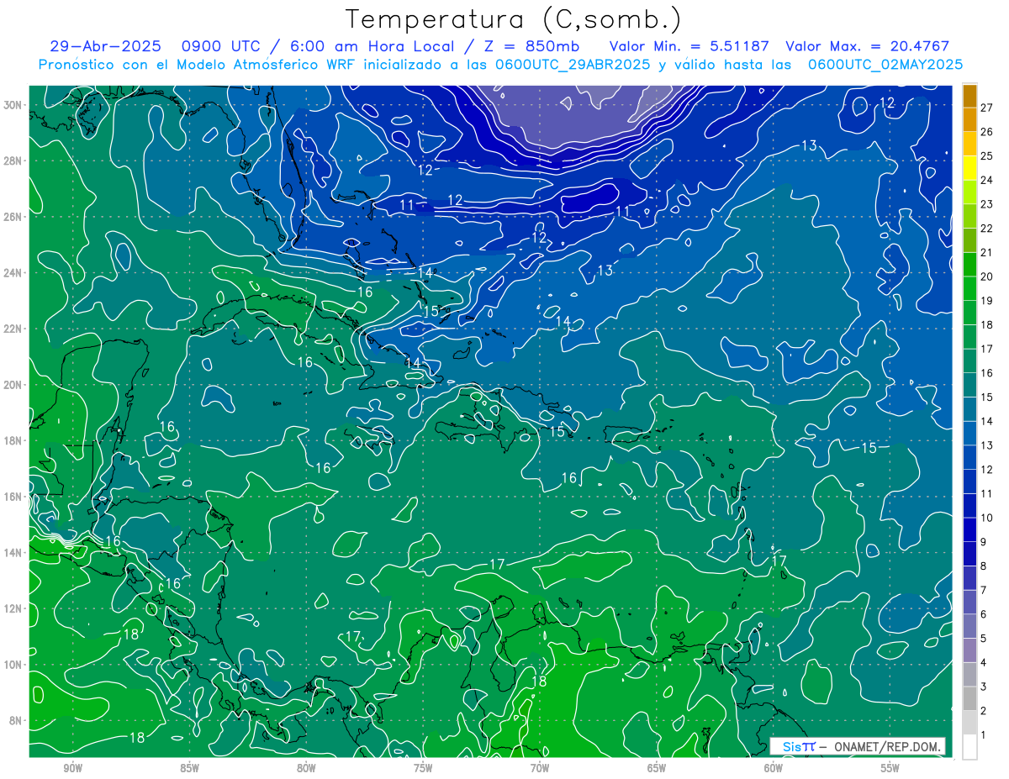Viewport: 1009px width, 779px height.
Task: Click the '20N' latitude axis label
Action: (x=13, y=385)
